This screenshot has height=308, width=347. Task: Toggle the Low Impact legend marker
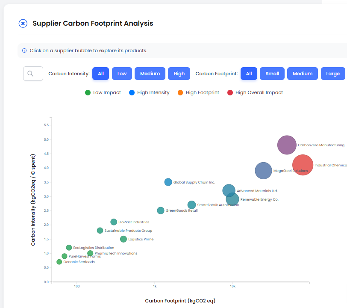click(x=88, y=92)
